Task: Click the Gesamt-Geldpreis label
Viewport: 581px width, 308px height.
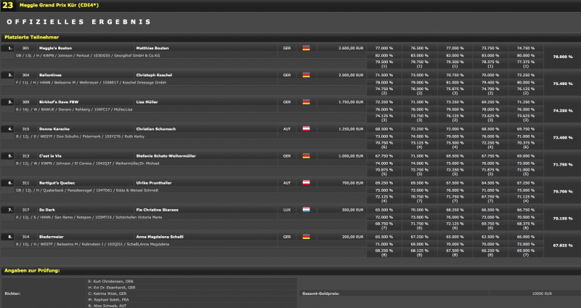Action: (320, 293)
